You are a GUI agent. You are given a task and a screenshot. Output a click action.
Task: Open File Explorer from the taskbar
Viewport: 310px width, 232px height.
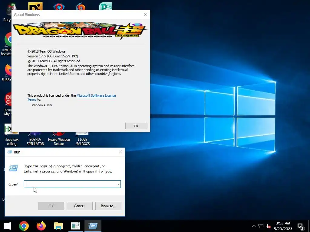click(x=58, y=226)
